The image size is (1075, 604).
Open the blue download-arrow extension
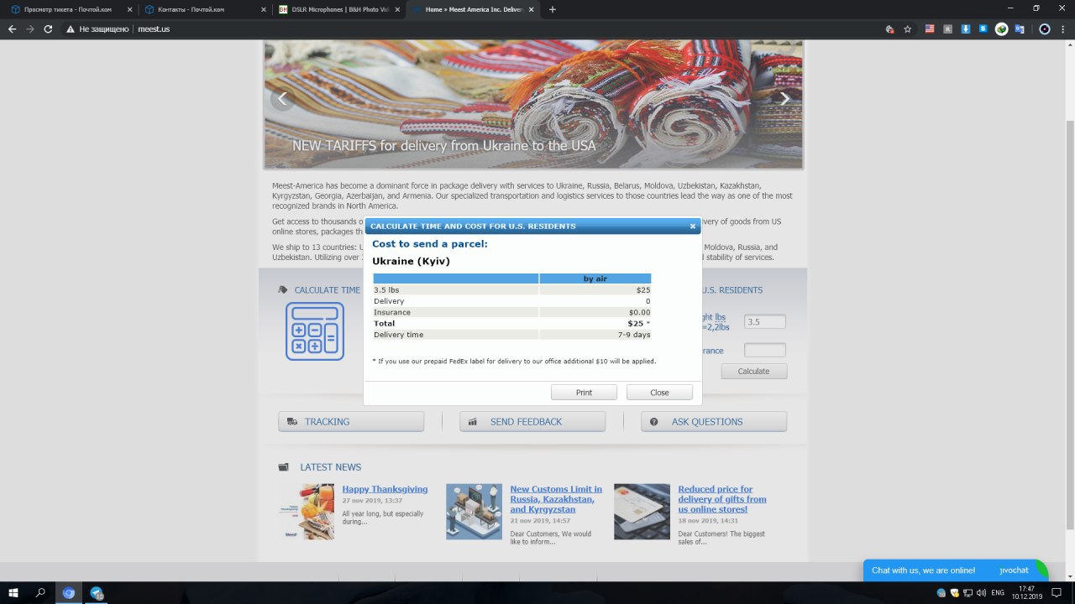pos(966,29)
